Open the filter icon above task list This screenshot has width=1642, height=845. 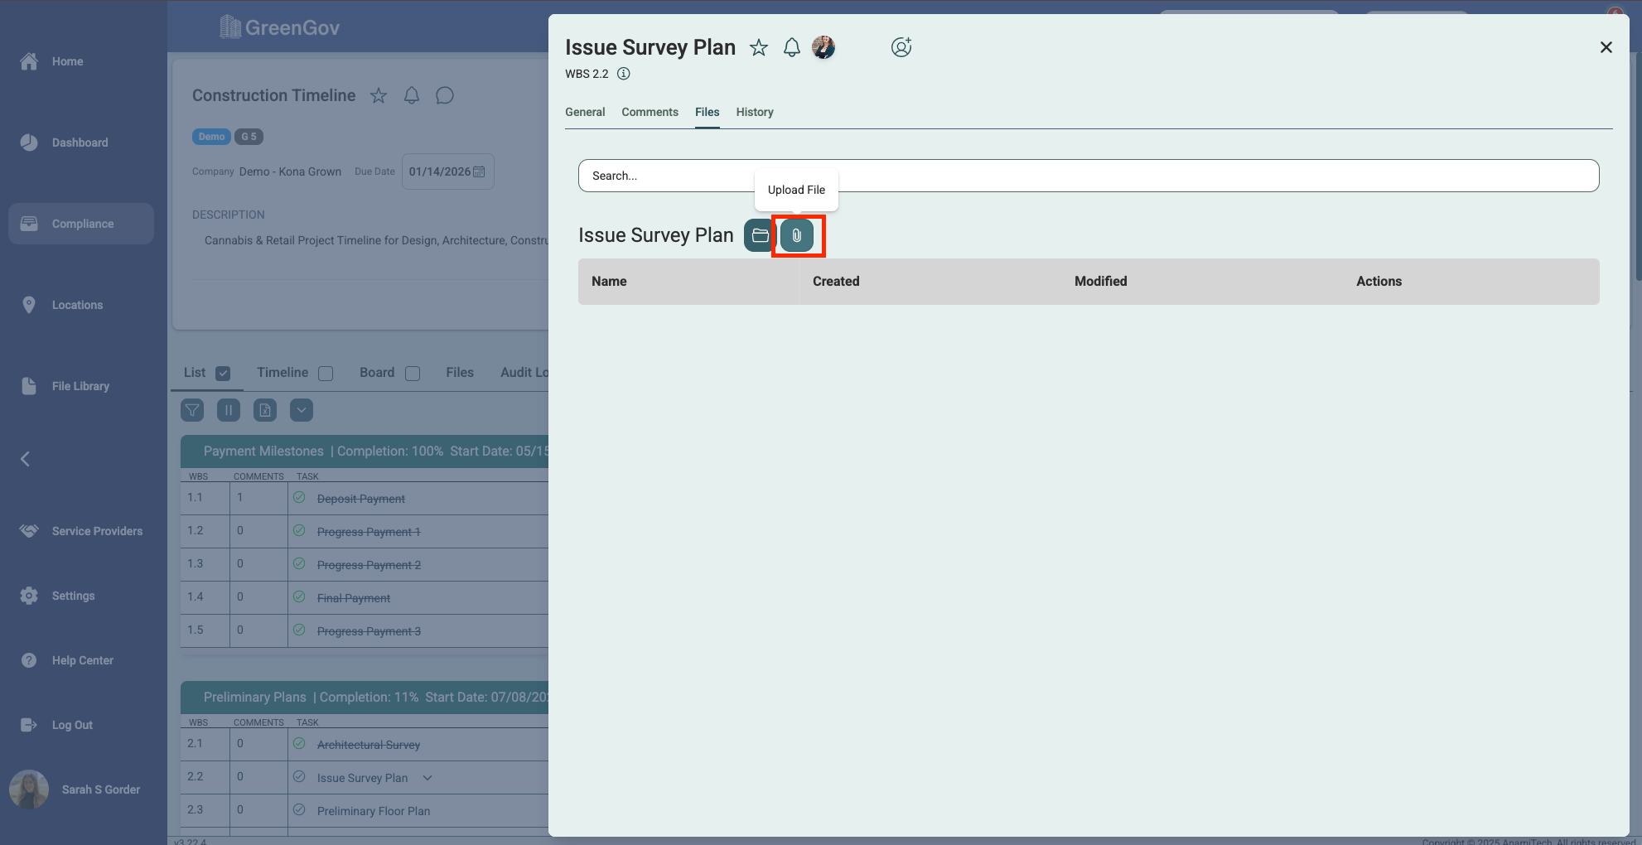(x=192, y=410)
